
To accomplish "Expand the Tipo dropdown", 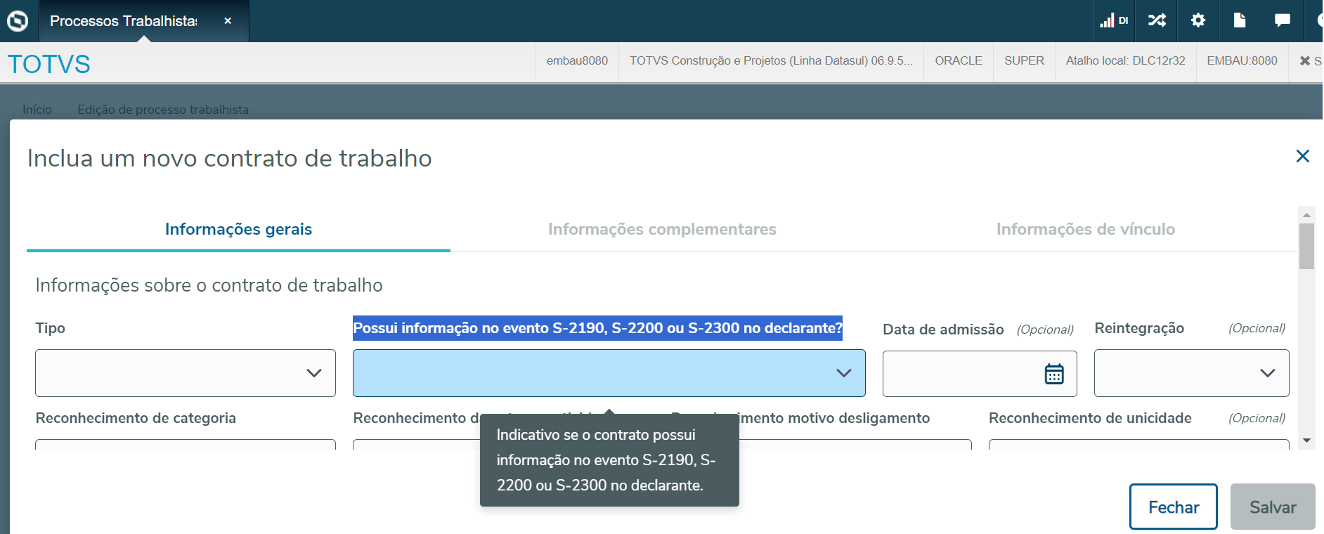I will pos(186,373).
